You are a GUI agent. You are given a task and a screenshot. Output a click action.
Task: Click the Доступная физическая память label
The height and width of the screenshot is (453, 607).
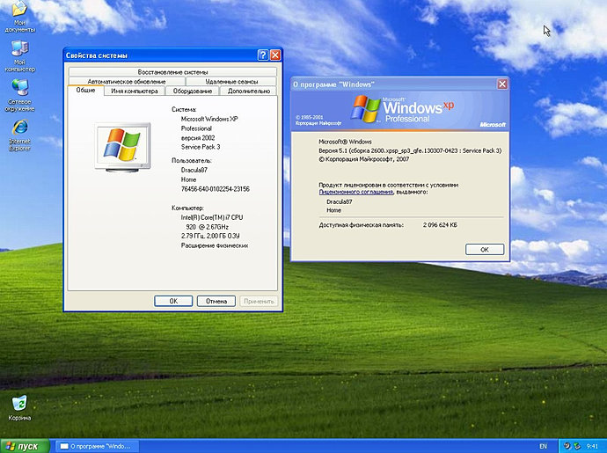point(362,225)
